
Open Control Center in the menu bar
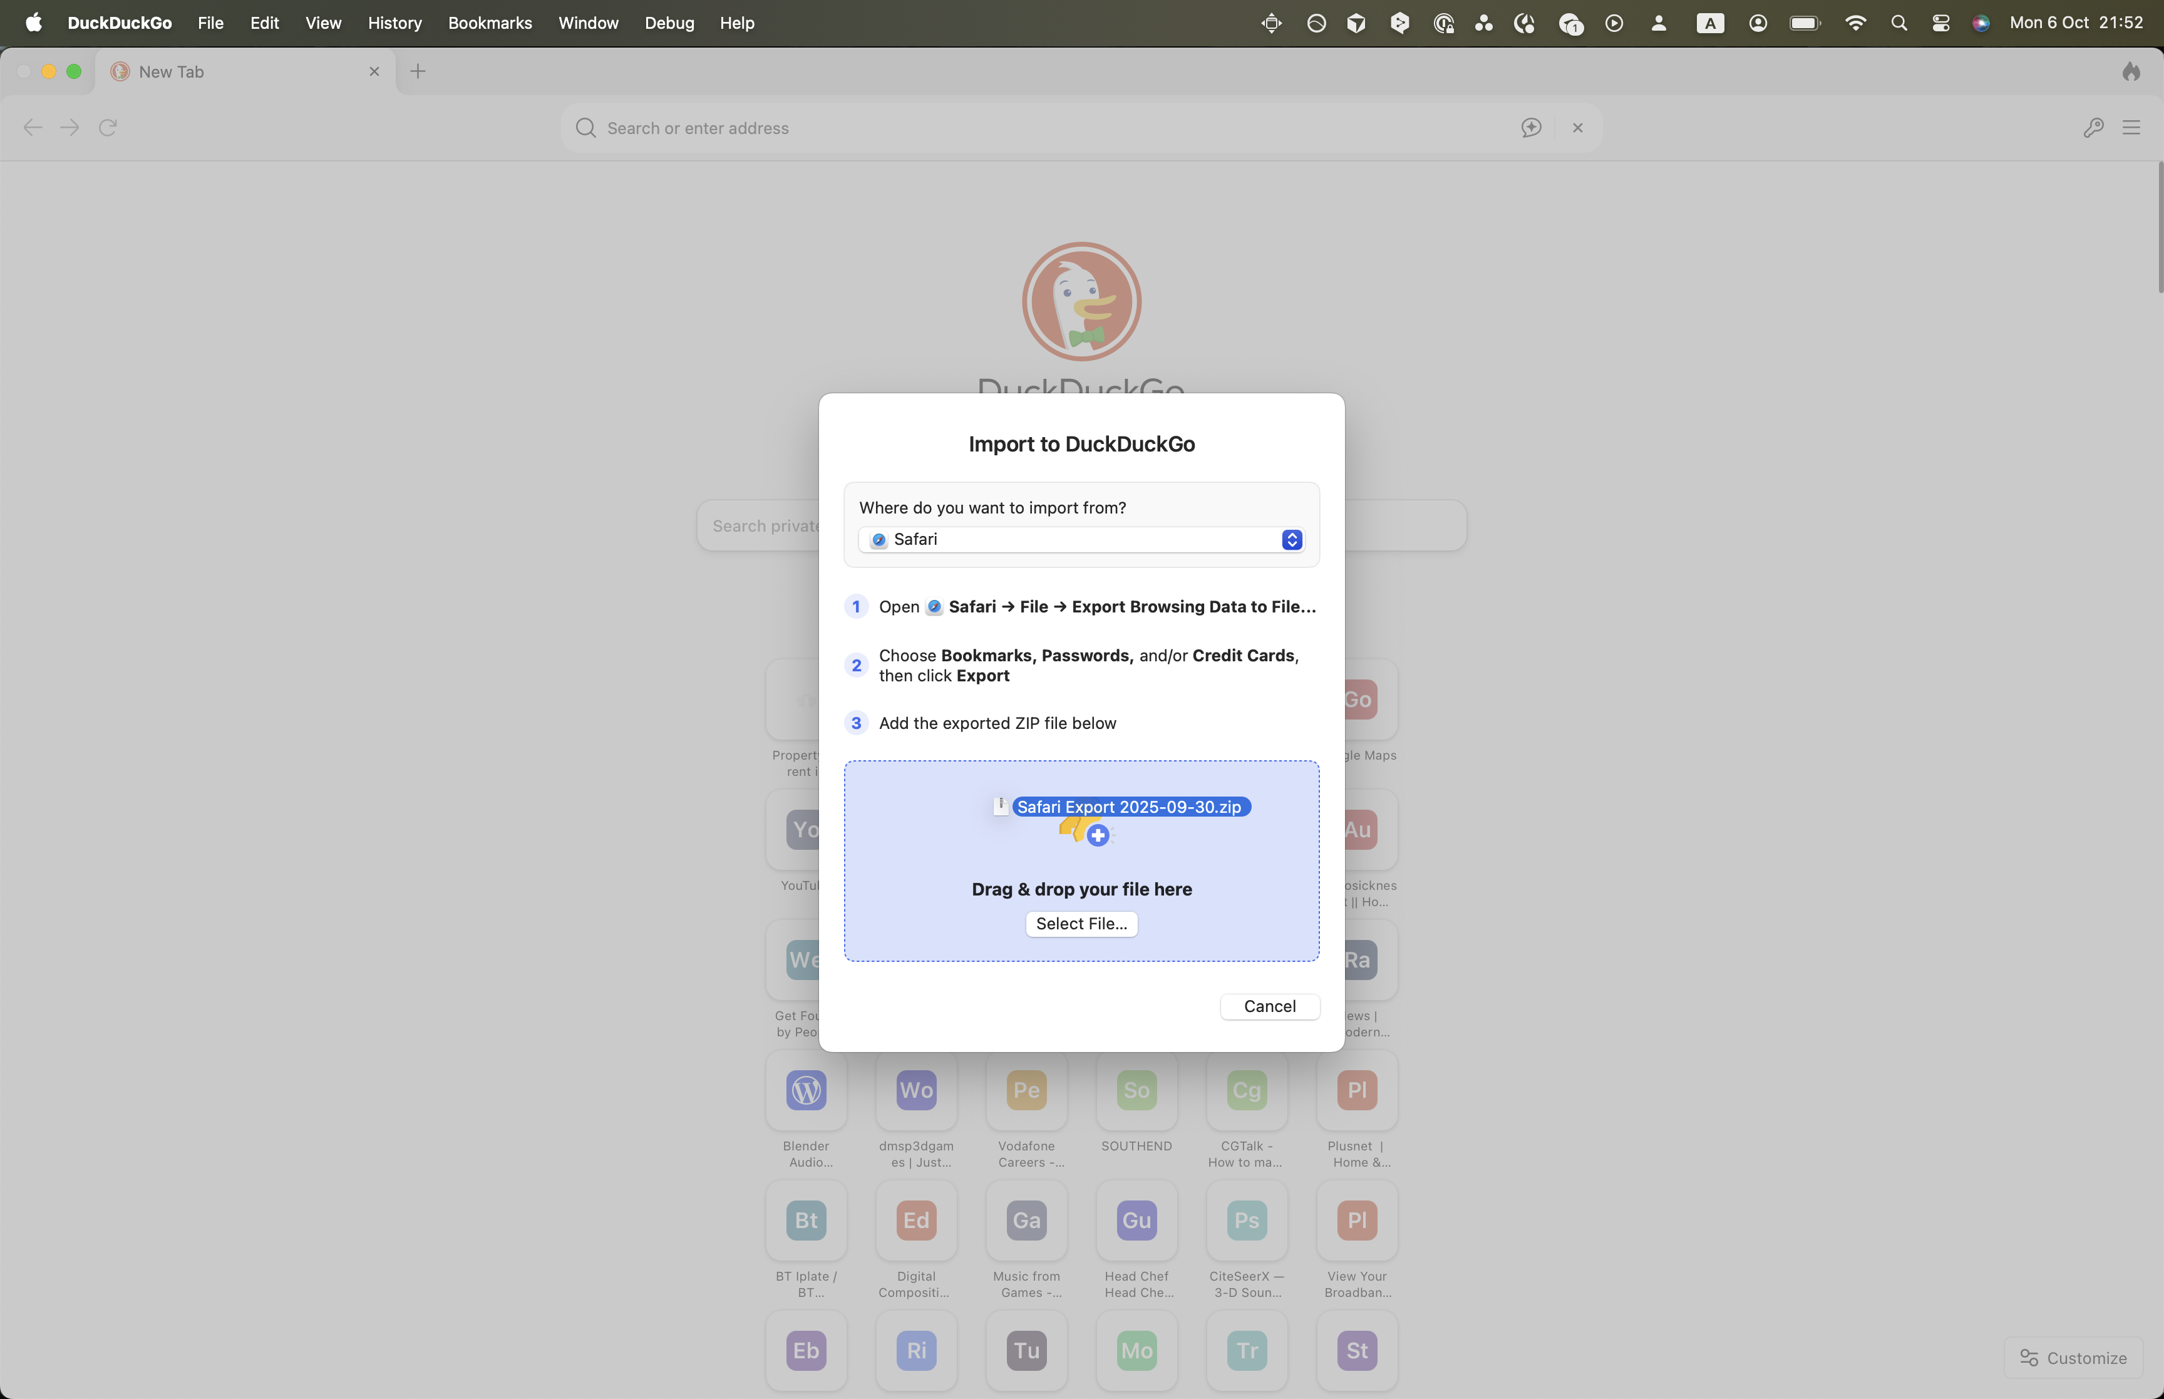pos(1940,23)
